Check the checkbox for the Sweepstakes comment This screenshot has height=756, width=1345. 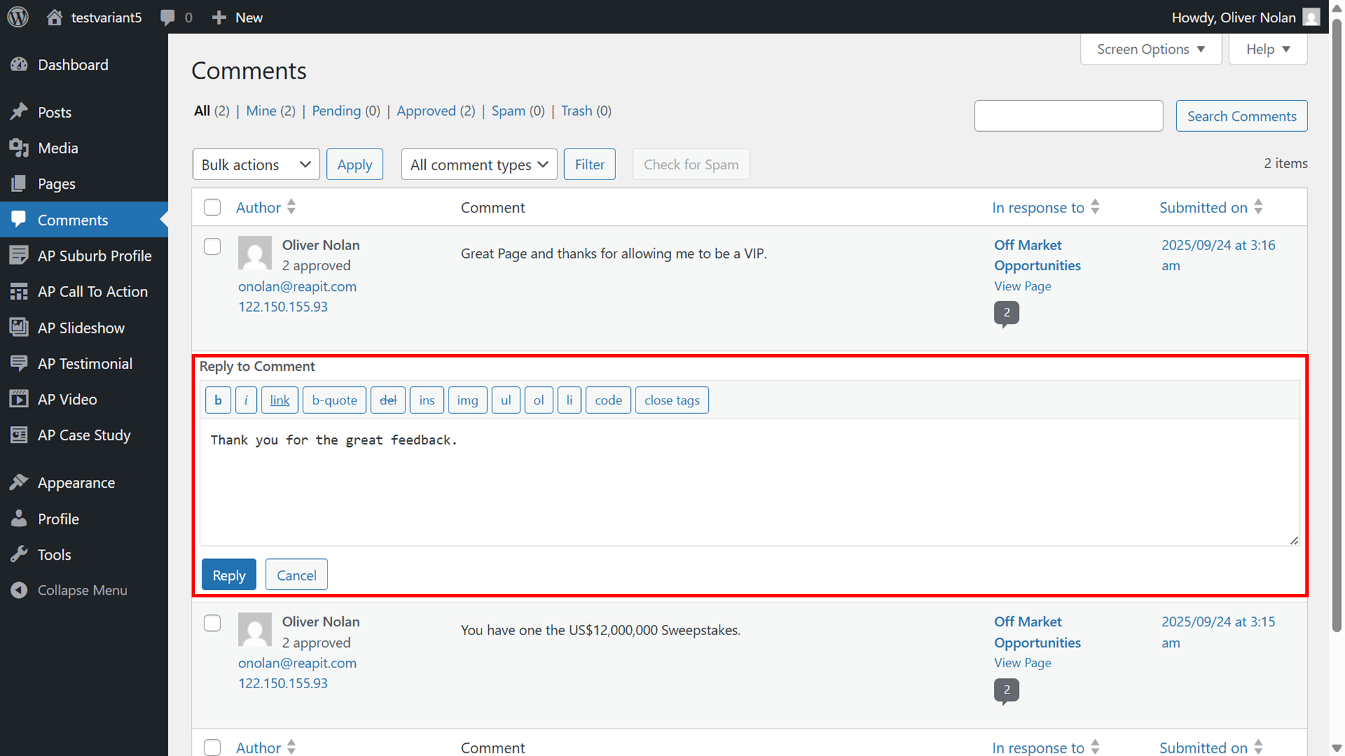[x=213, y=623]
